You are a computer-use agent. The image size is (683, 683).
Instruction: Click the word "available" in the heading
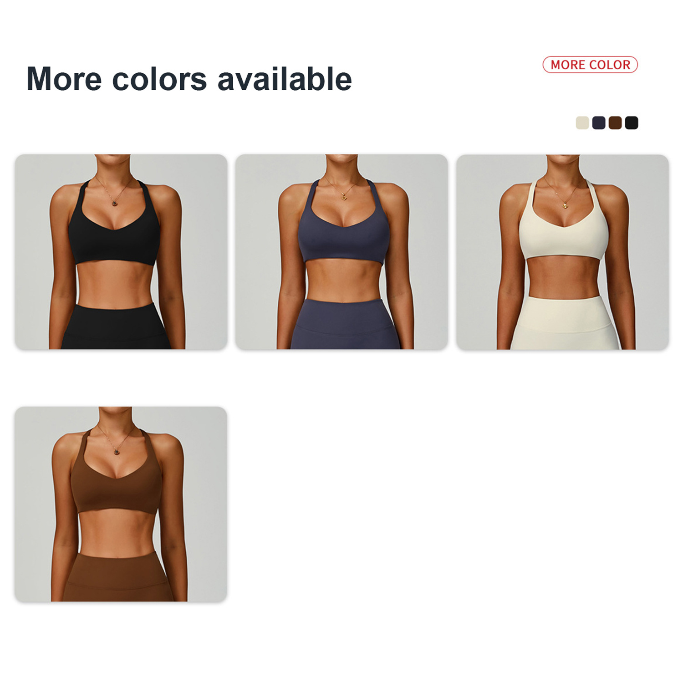(285, 79)
